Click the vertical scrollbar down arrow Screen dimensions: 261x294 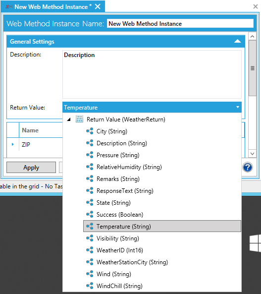pyautogui.click(x=252, y=154)
